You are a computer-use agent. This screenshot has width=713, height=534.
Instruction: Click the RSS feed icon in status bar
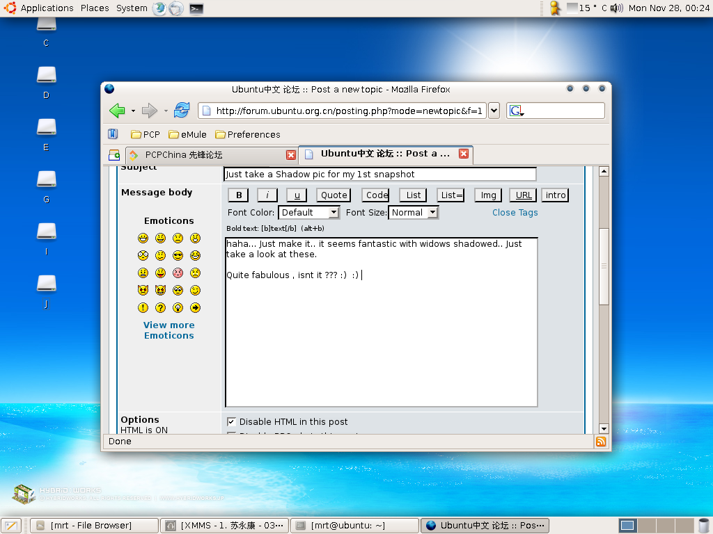[601, 442]
